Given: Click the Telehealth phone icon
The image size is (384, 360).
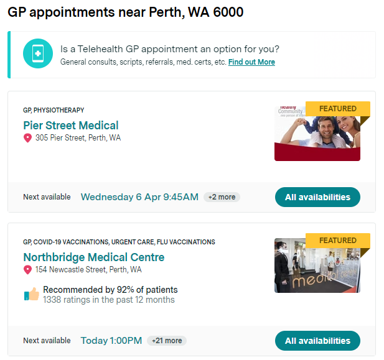Looking at the screenshot, I should coord(38,53).
